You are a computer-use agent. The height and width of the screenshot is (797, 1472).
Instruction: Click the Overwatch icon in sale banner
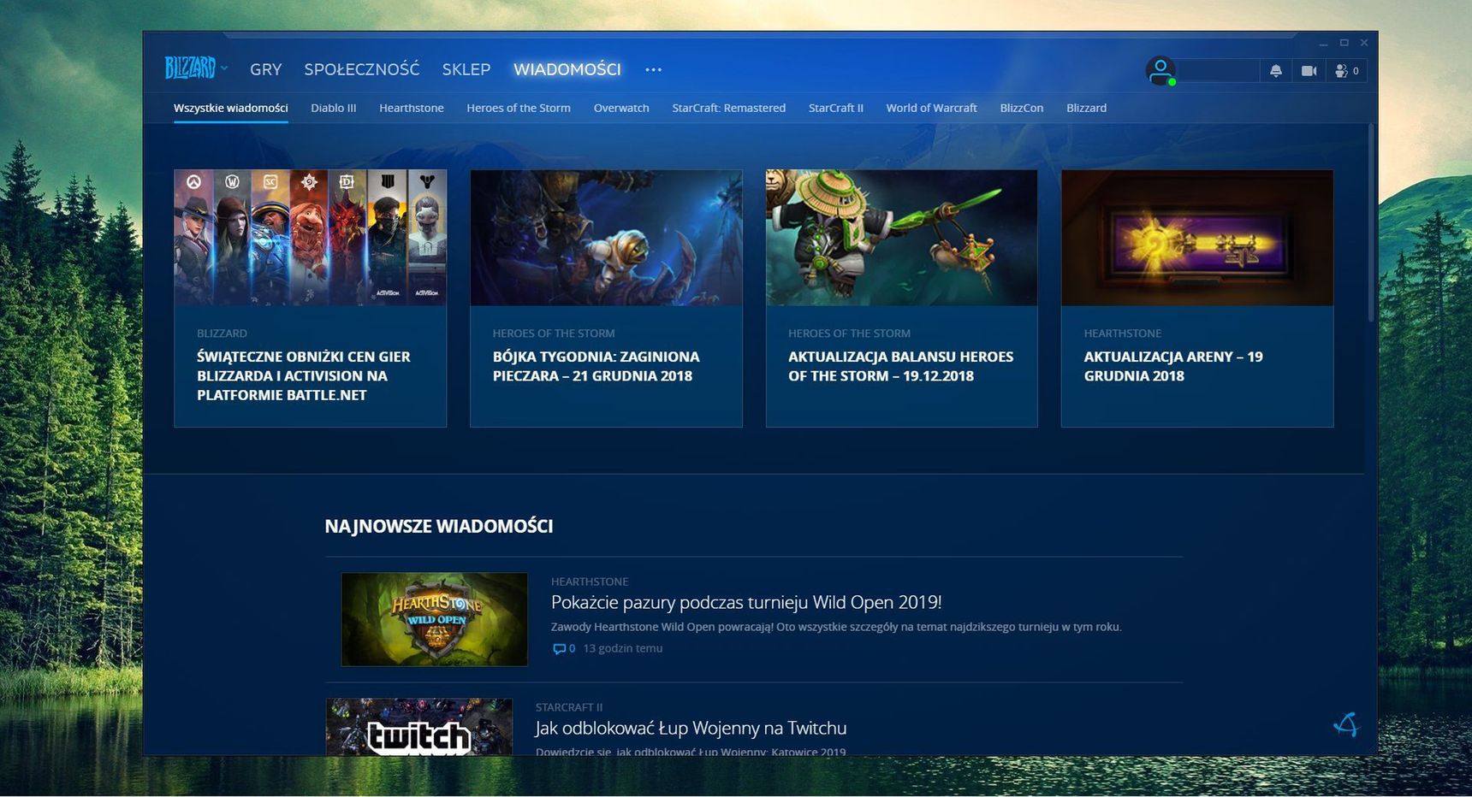click(x=194, y=181)
